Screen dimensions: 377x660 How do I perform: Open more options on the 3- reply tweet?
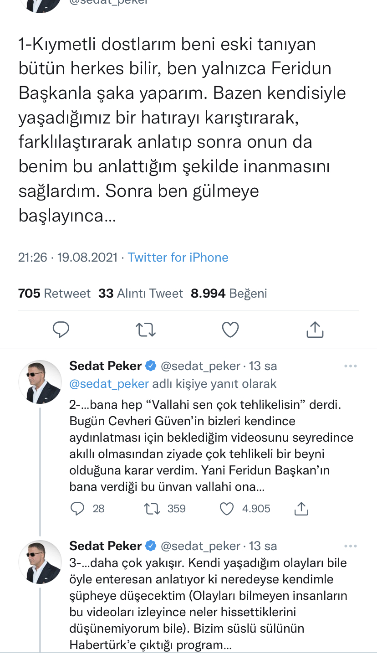[350, 546]
